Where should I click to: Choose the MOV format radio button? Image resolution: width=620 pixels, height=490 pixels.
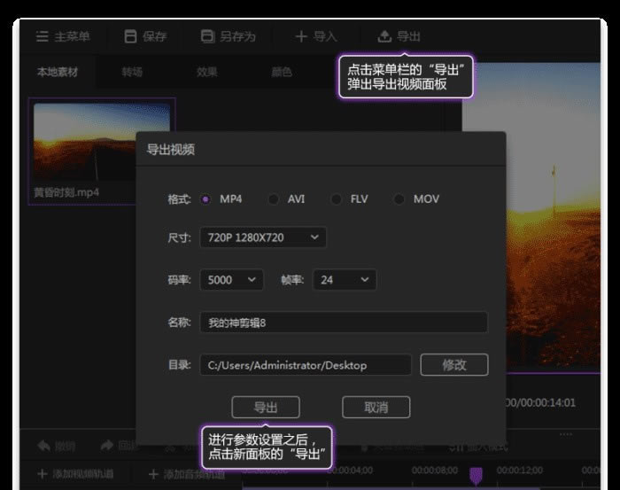tap(399, 199)
